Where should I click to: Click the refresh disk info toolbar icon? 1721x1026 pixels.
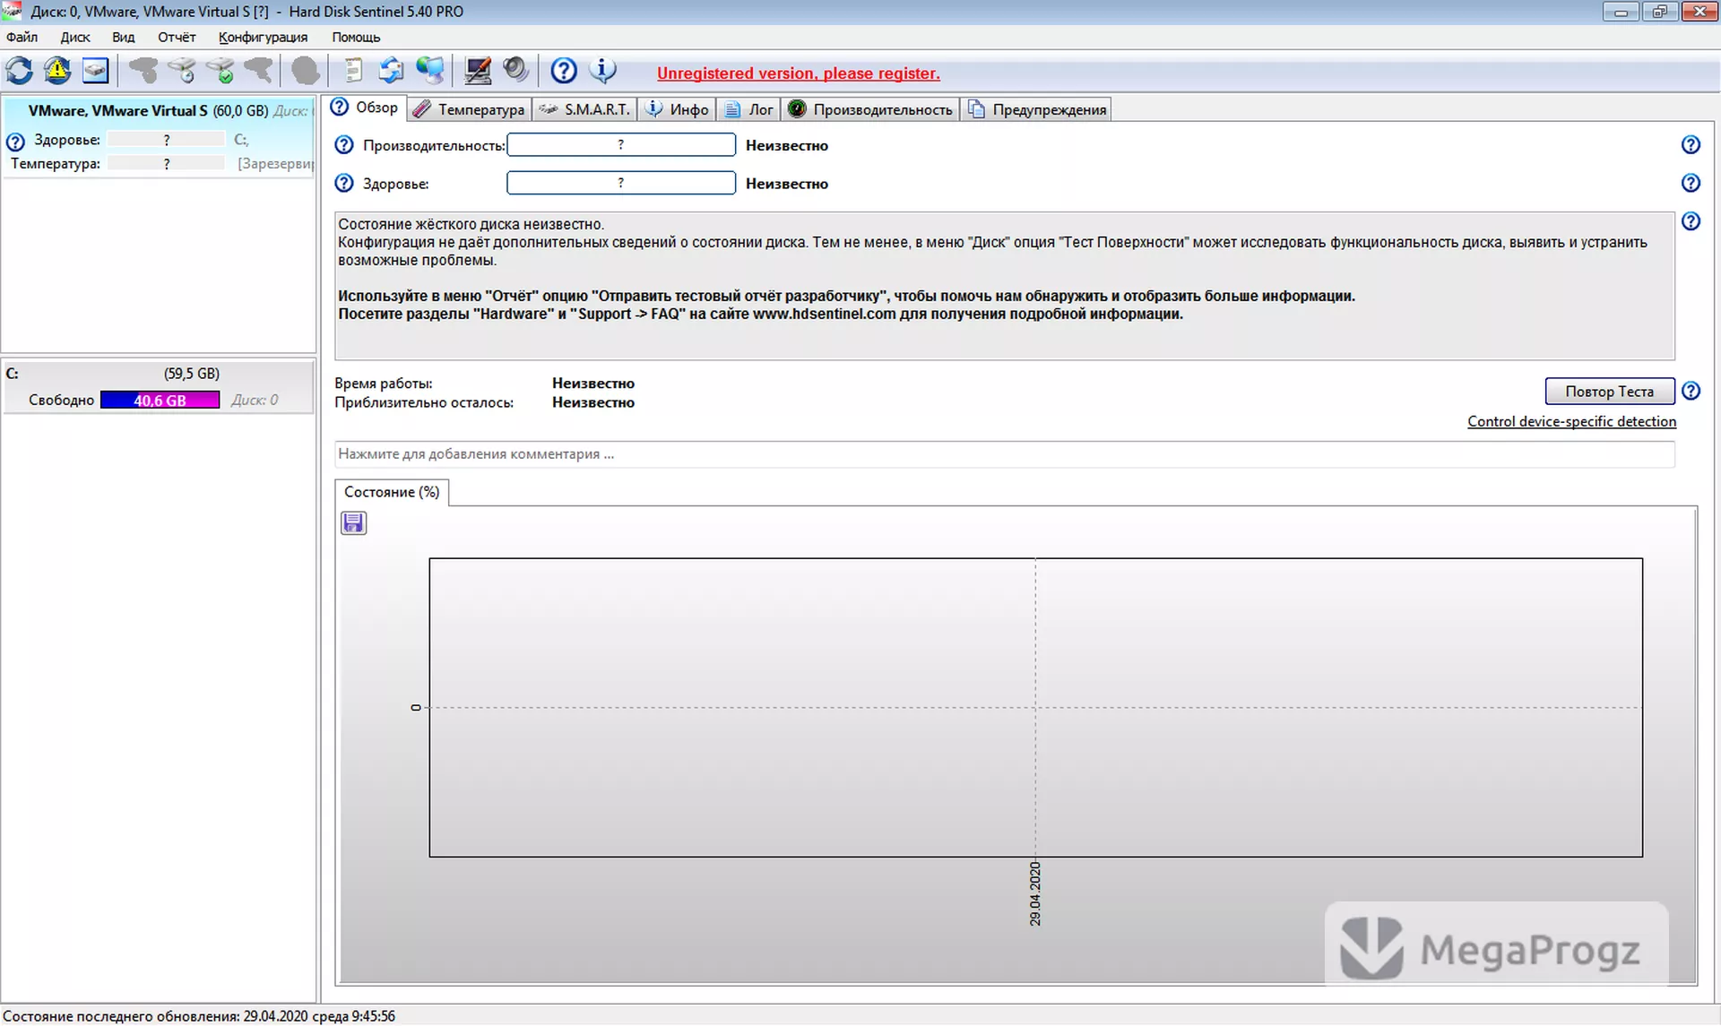click(19, 70)
